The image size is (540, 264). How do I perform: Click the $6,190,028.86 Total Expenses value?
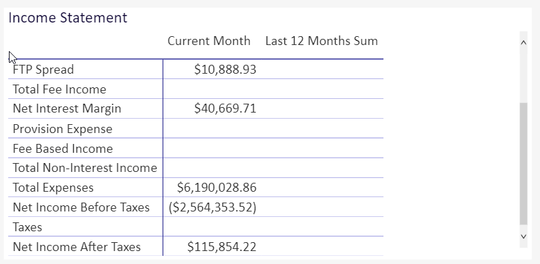(217, 188)
